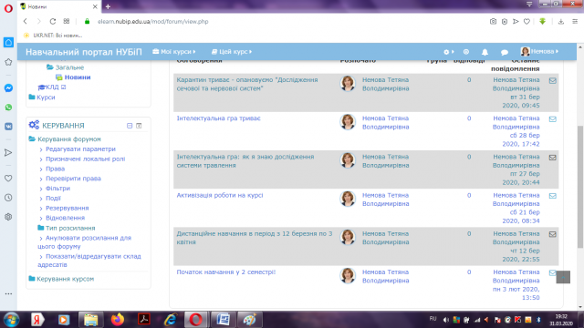This screenshot has height=328, width=584.
Task: Open settings gear dropdown in header
Action: pos(449,52)
